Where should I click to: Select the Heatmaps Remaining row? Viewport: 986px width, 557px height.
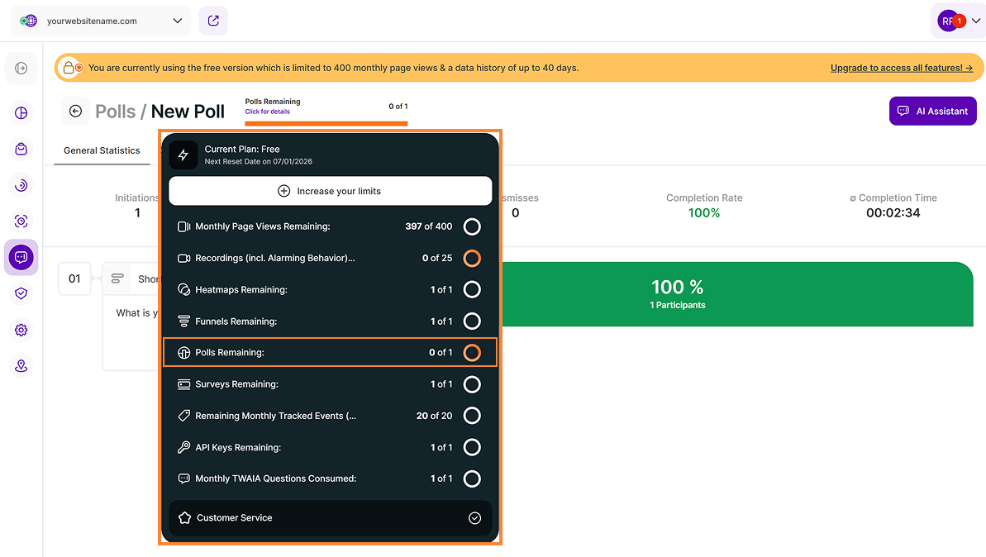[x=330, y=290]
